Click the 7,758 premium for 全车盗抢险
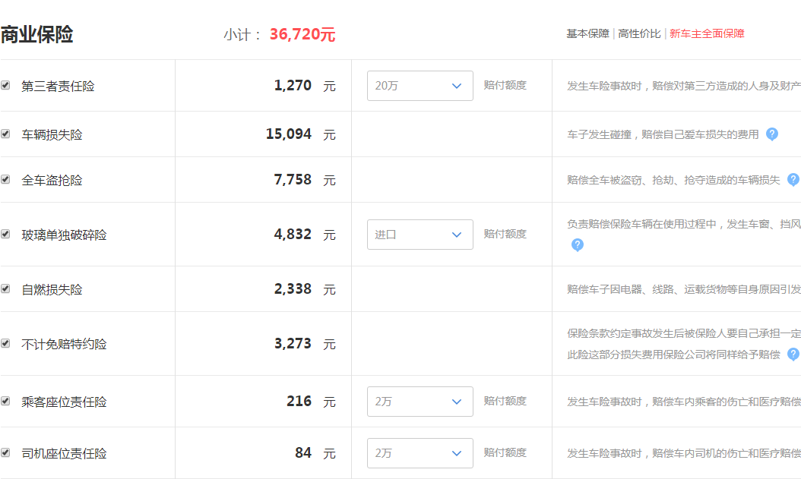This screenshot has width=801, height=479. pyautogui.click(x=293, y=180)
